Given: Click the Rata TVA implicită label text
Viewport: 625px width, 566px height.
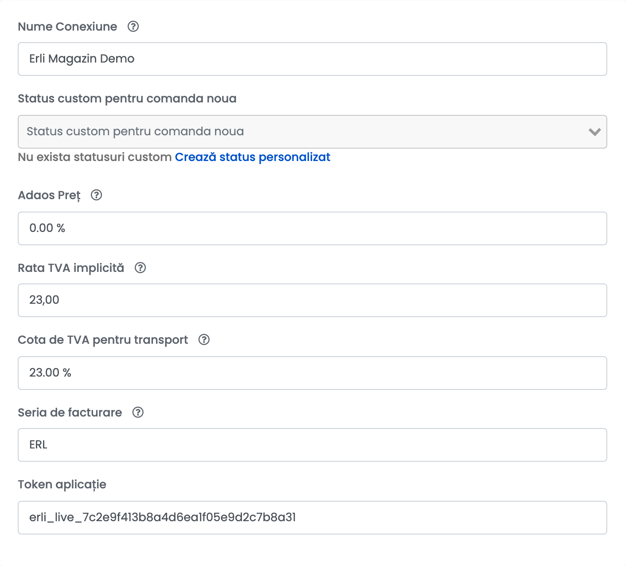Looking at the screenshot, I should click(x=71, y=268).
